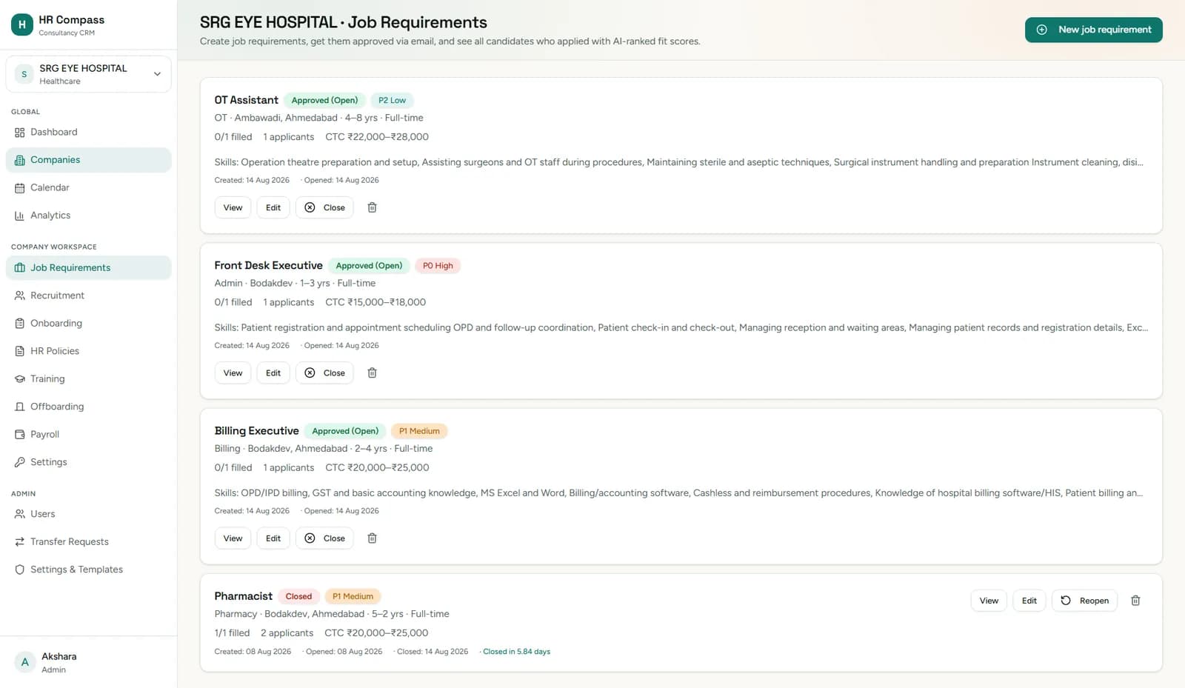Click the P2 Low priority badge
The width and height of the screenshot is (1185, 688).
393,101
